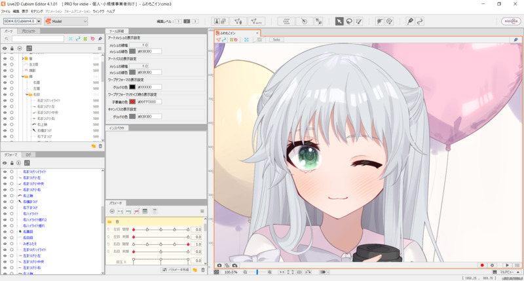Viewport: 524px width, 281px height.
Task: Click the pen tool in top toolbar
Action: coord(410,22)
